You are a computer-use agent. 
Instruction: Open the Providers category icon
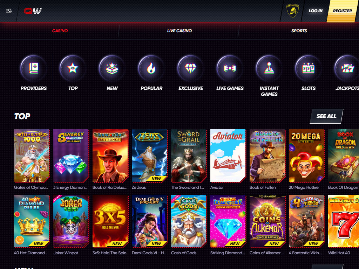[x=33, y=68]
